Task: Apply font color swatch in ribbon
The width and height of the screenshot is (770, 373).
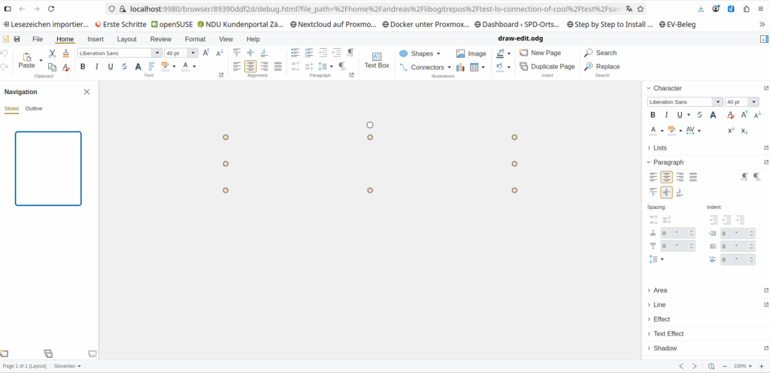Action: click(x=185, y=67)
